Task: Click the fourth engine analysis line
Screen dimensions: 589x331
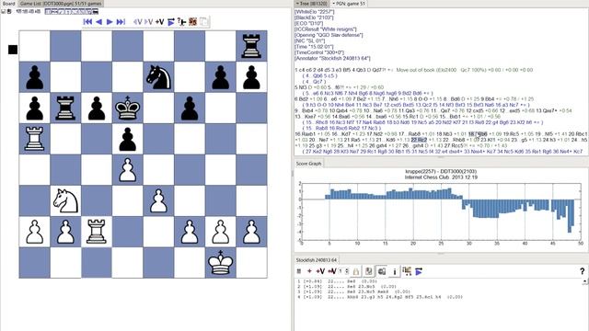Action: [x=380, y=297]
